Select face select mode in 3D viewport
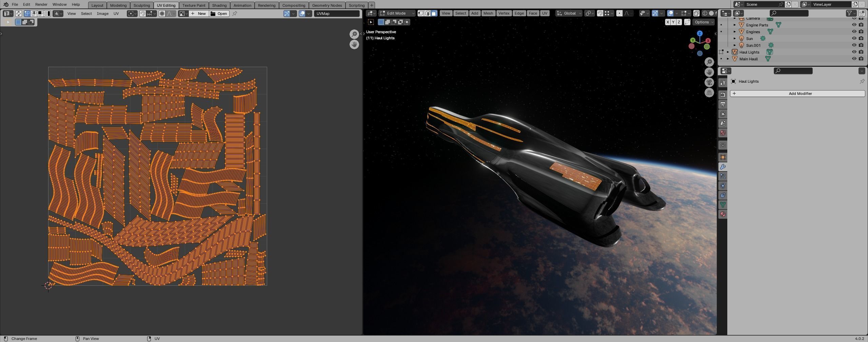Screen dimensions: 868x342 click(x=434, y=13)
